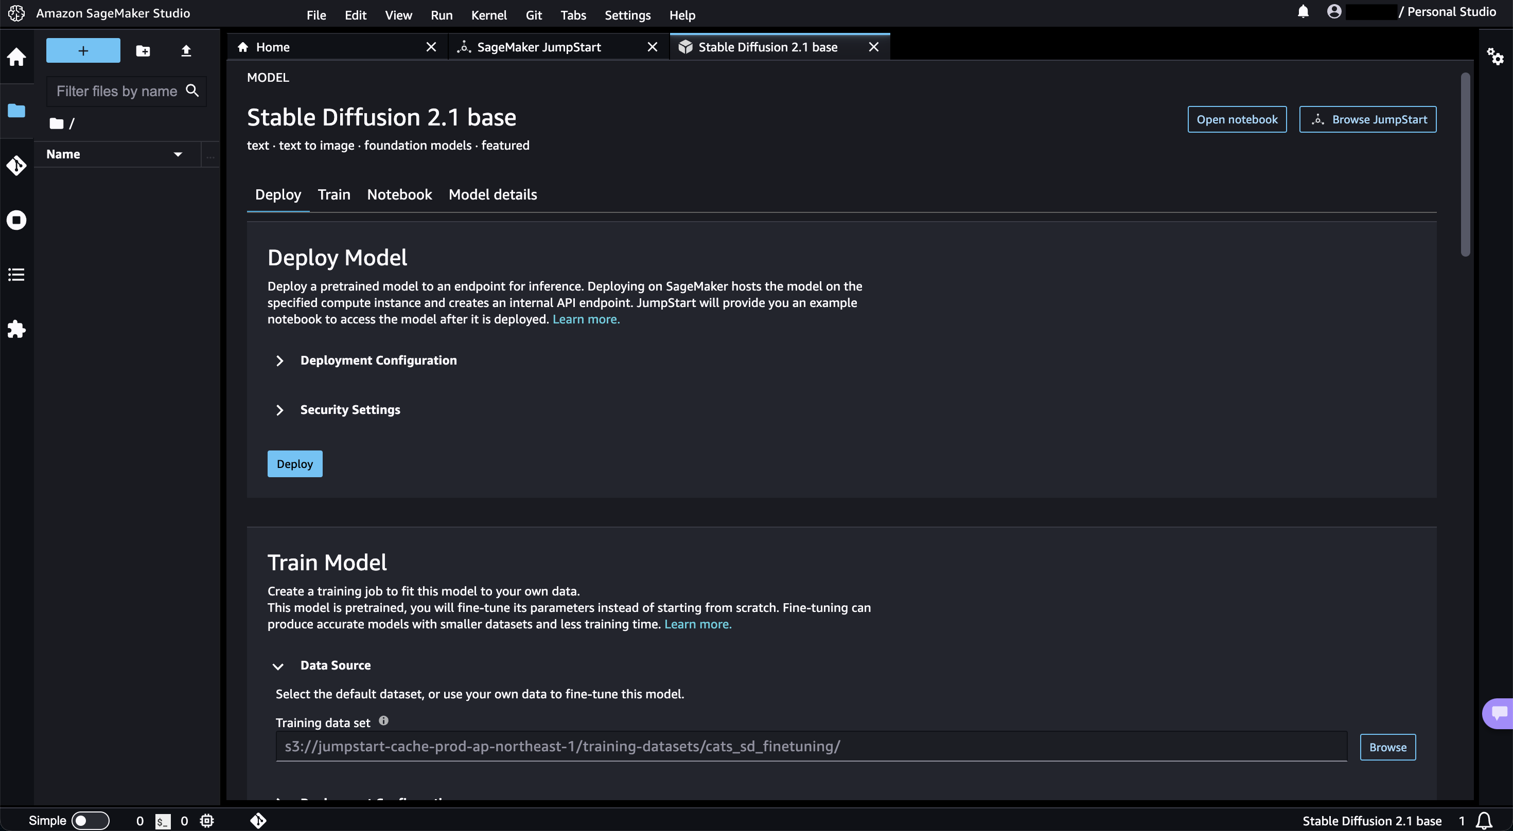This screenshot has width=1513, height=831.
Task: Click the Amazon SageMaker Studio logo
Action: [16, 13]
